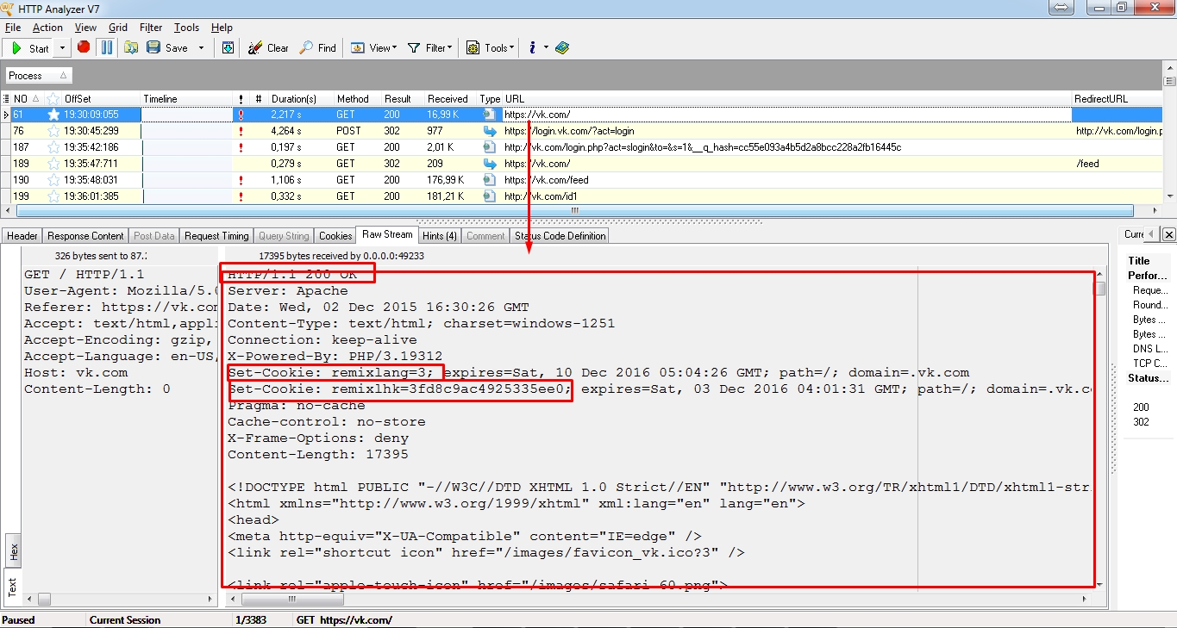The image size is (1177, 628).
Task: Sort by the Duration(s) column header
Action: point(293,99)
